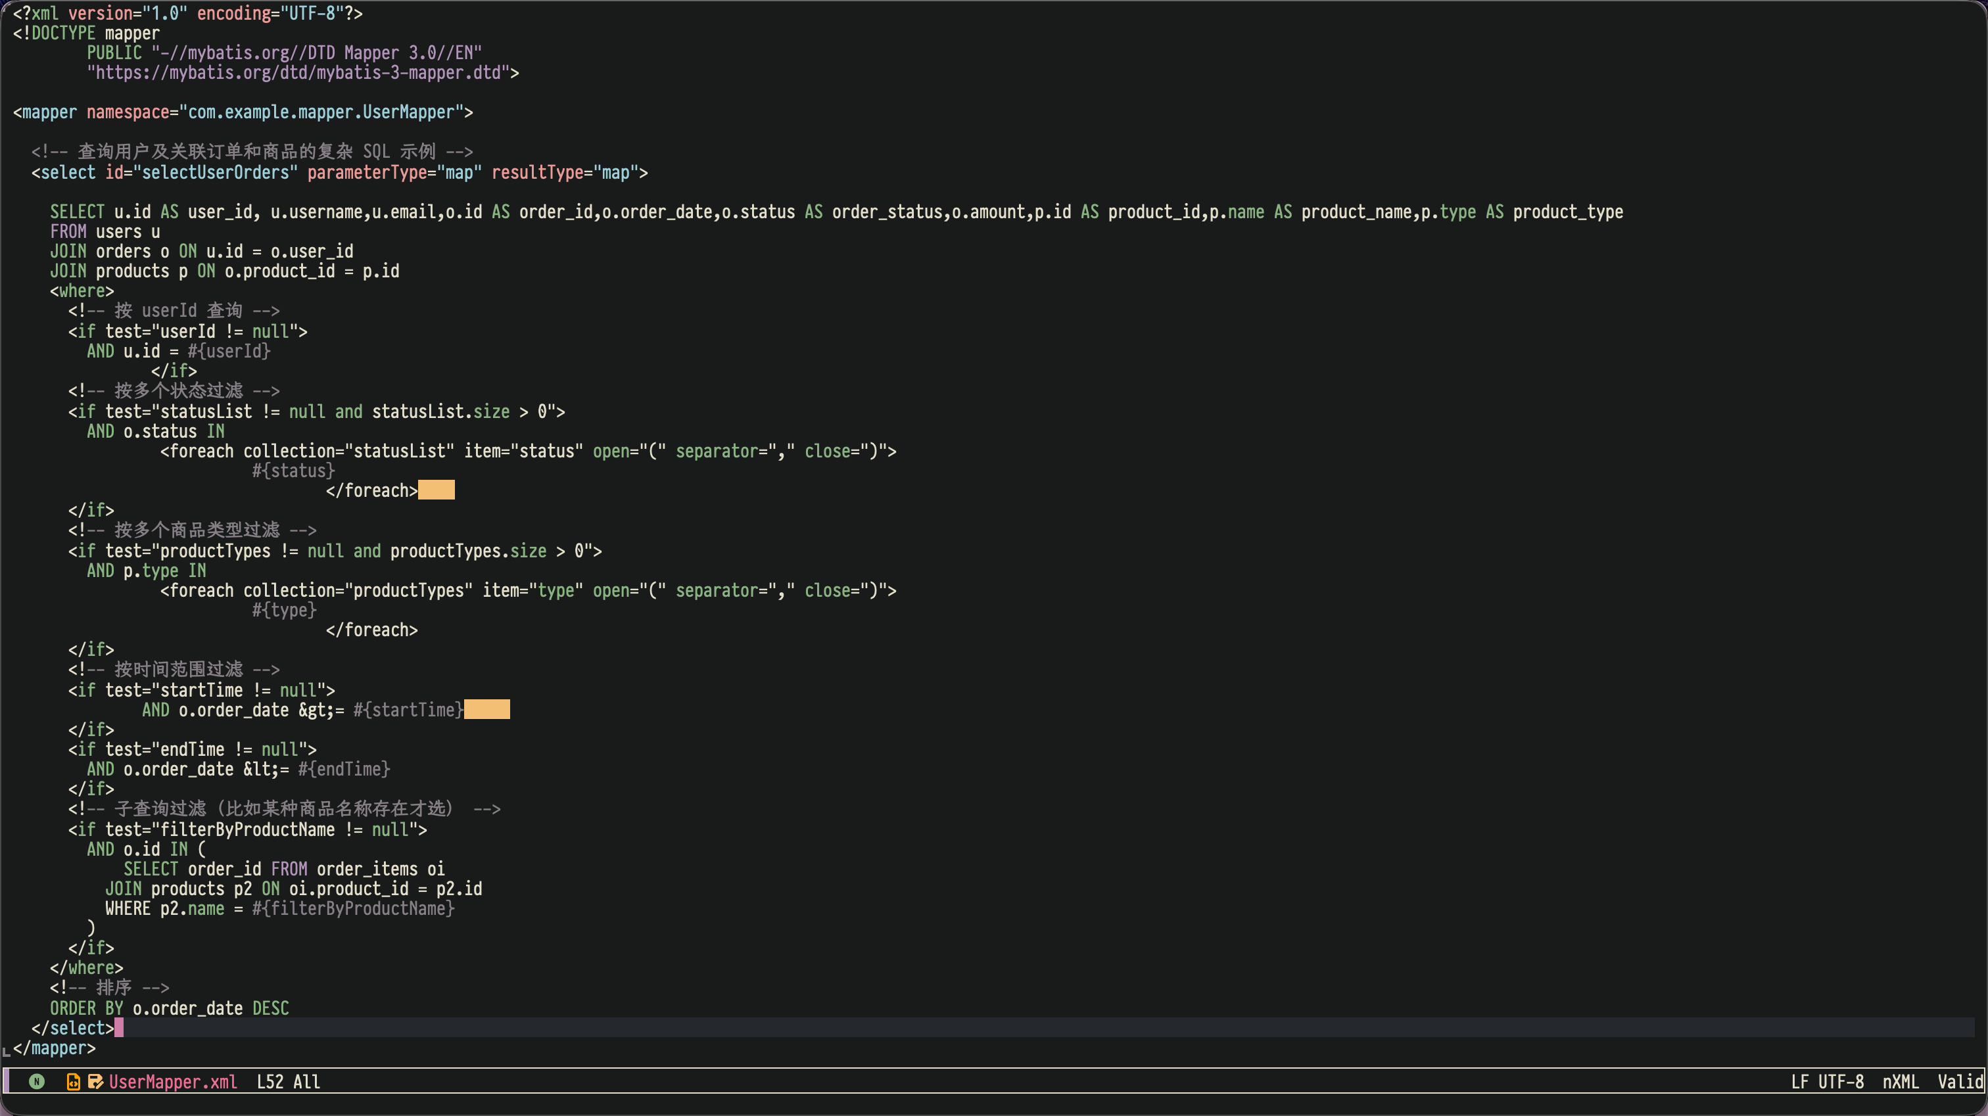This screenshot has width=1988, height=1116.
Task: Click the trailing whitespace highlight after </foreach>
Action: pyautogui.click(x=436, y=490)
